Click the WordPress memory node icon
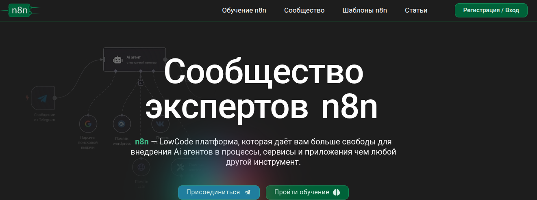 pyautogui.click(x=122, y=124)
